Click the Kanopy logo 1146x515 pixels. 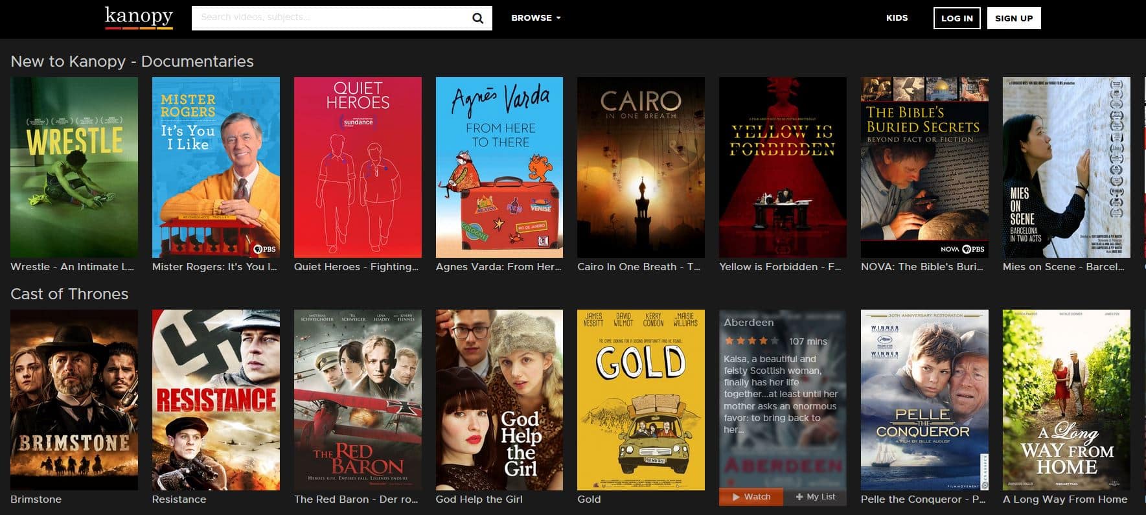(x=139, y=17)
